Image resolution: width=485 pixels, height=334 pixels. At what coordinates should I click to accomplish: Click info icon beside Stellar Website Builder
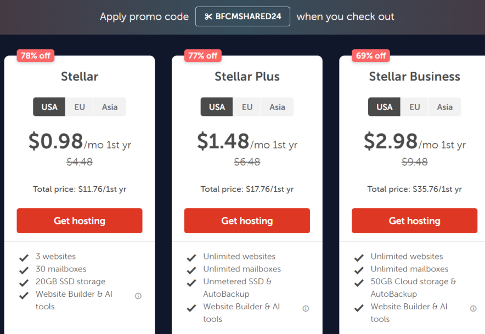coord(138,296)
